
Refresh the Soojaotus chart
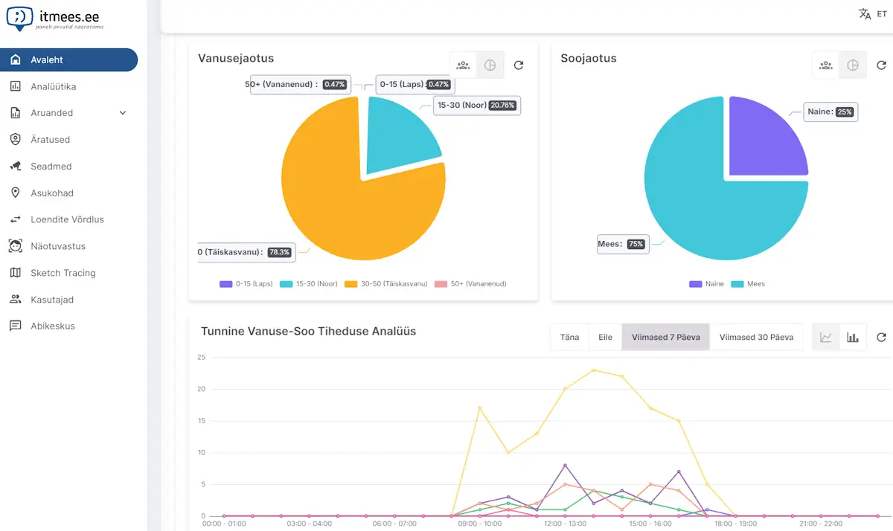click(881, 65)
